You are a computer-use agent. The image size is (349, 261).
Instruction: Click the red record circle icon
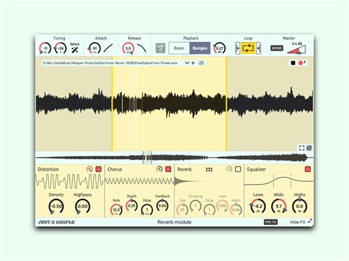click(301, 63)
